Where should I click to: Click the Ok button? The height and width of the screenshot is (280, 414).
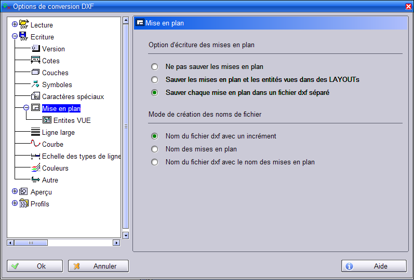[35, 266]
